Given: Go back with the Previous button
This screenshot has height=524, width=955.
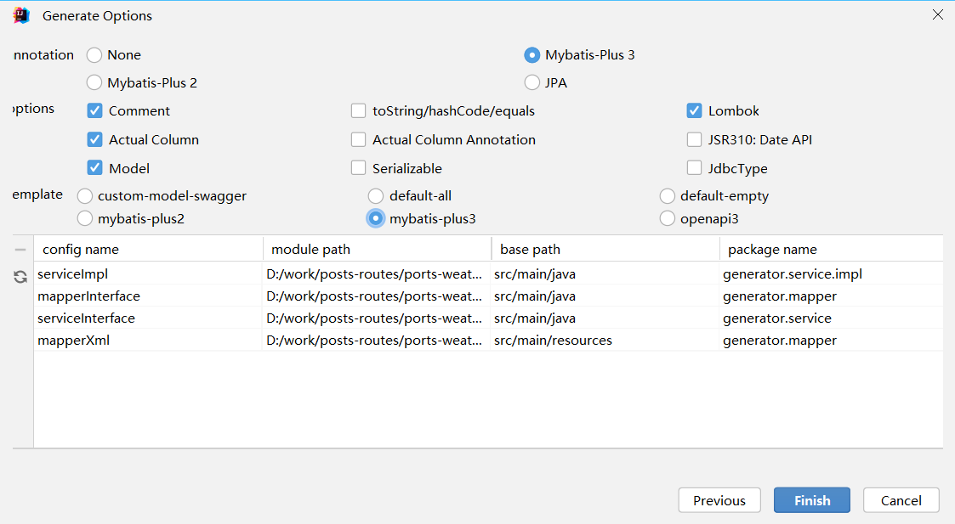Looking at the screenshot, I should coord(719,500).
